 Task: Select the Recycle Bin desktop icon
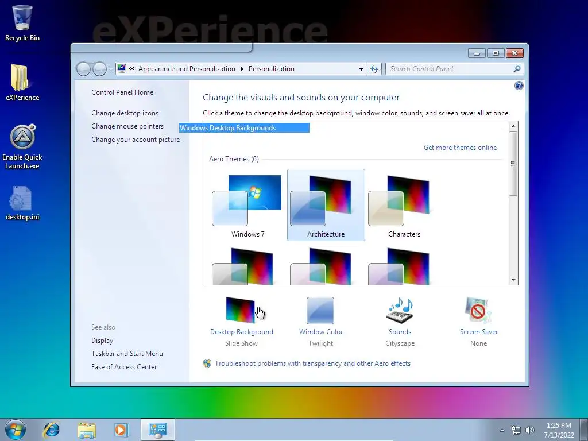pos(22,23)
